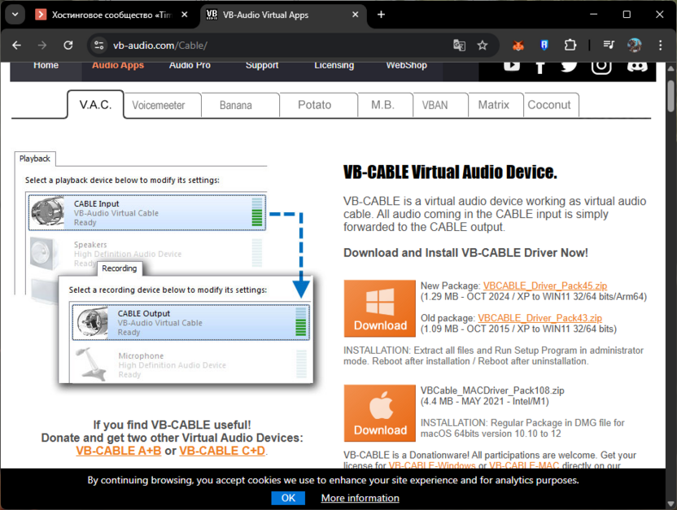Select the Matrix tab

click(493, 105)
